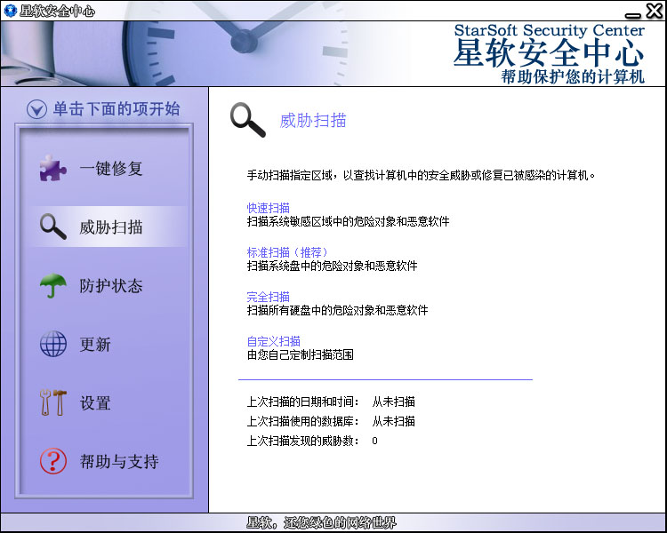The image size is (667, 533).
Task: Open 帮助与支持
Action: pyautogui.click(x=119, y=462)
